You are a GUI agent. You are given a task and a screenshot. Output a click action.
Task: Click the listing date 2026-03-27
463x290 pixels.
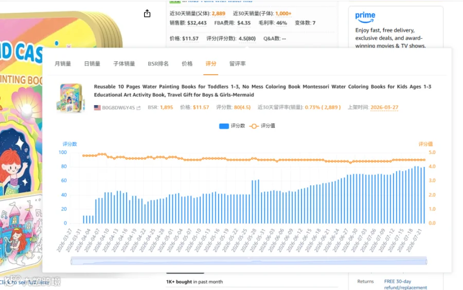click(384, 107)
